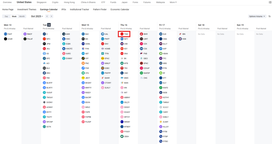Screen dimensions: 272x144
Task: Switch calendar to Month view
Action: click(22, 16)
